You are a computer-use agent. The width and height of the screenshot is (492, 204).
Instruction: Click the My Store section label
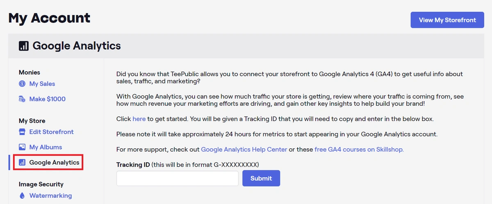[32, 121]
